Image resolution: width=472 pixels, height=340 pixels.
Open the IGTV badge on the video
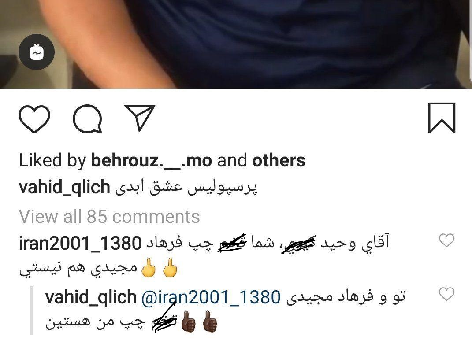pyautogui.click(x=37, y=52)
